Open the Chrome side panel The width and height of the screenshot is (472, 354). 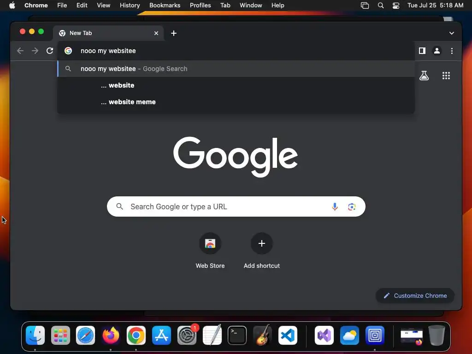[x=422, y=51]
